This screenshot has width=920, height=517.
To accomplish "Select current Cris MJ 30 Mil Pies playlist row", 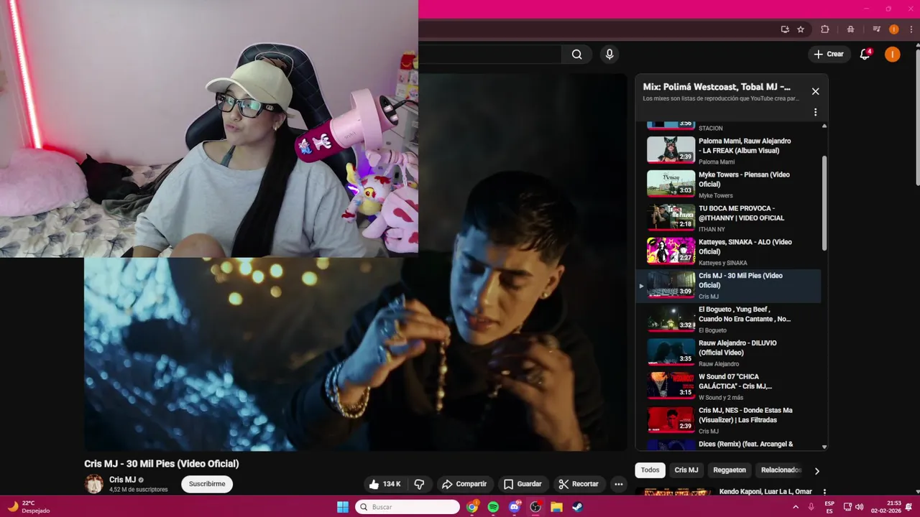I will point(729,285).
